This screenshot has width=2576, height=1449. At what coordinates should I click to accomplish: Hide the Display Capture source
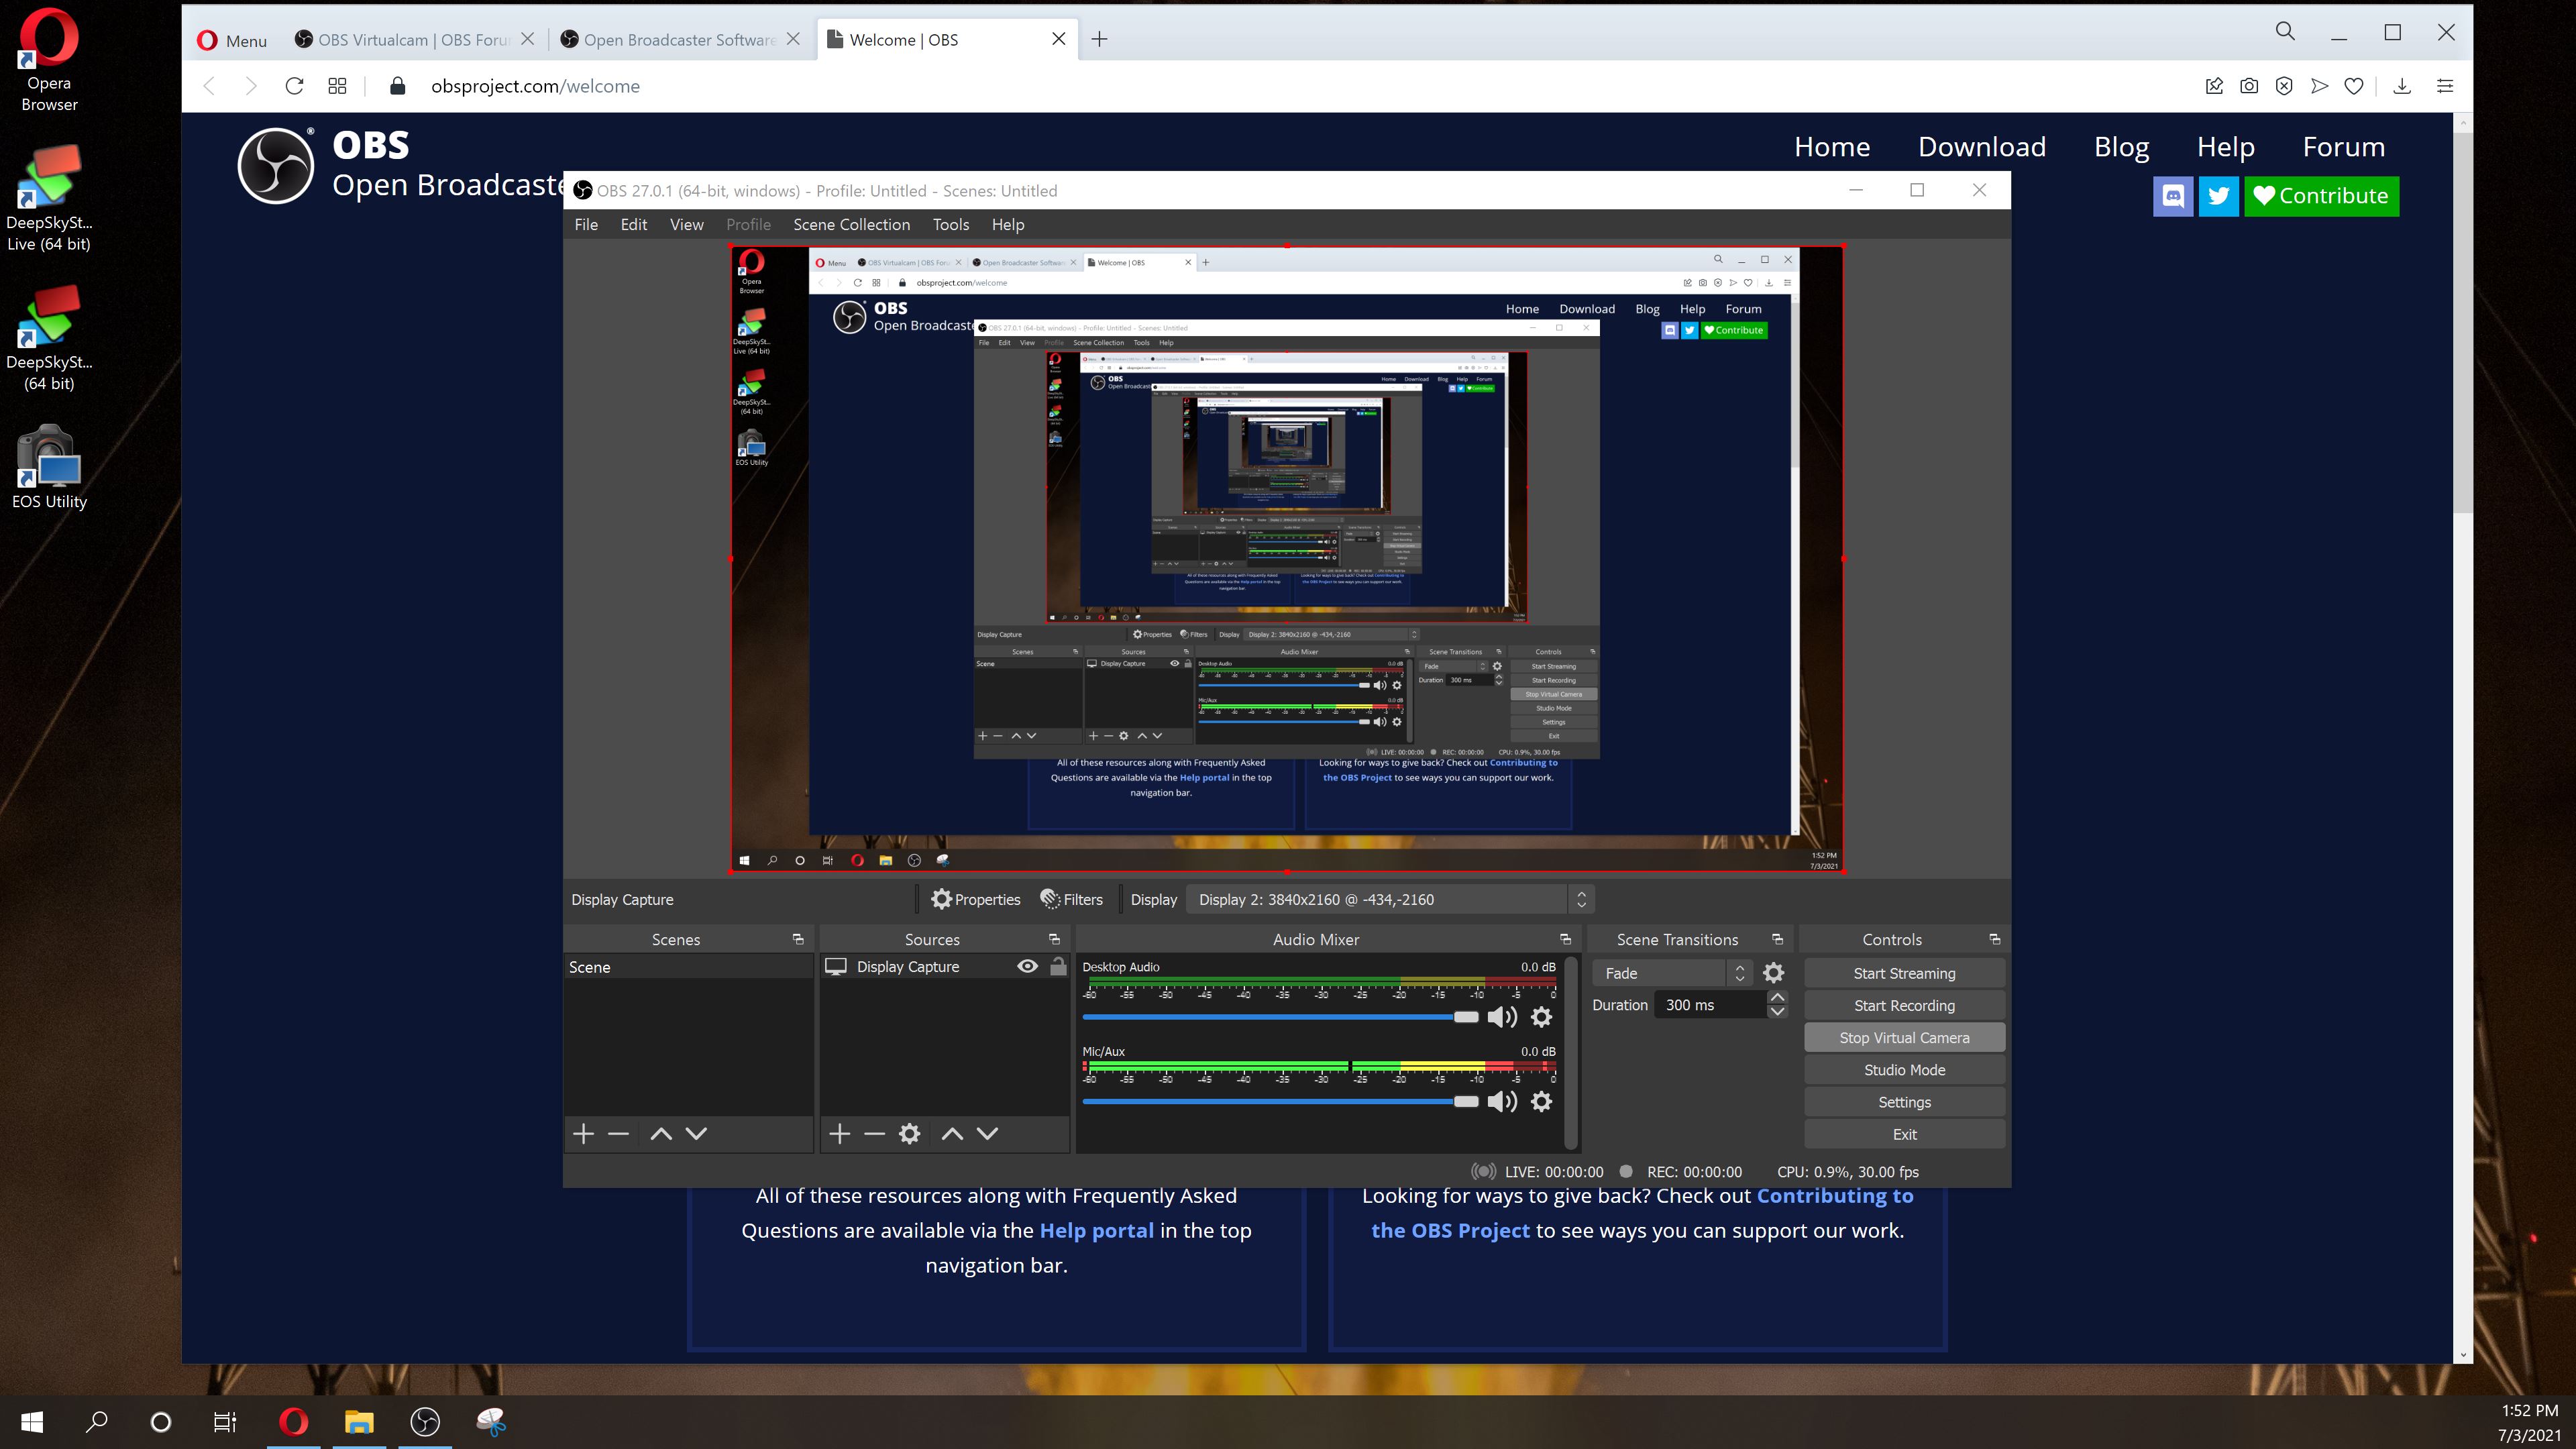click(x=1027, y=966)
